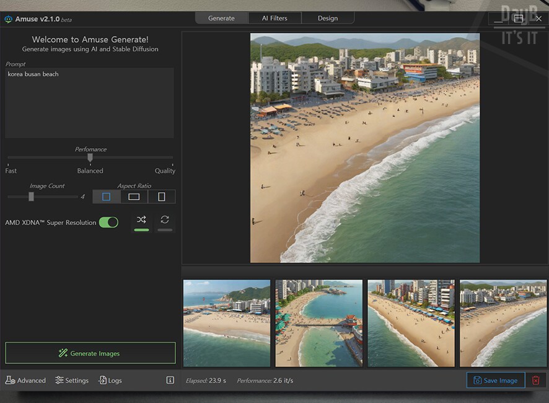Click the Amuse app logo icon
Viewport: 549px width, 403px height.
click(x=8, y=19)
